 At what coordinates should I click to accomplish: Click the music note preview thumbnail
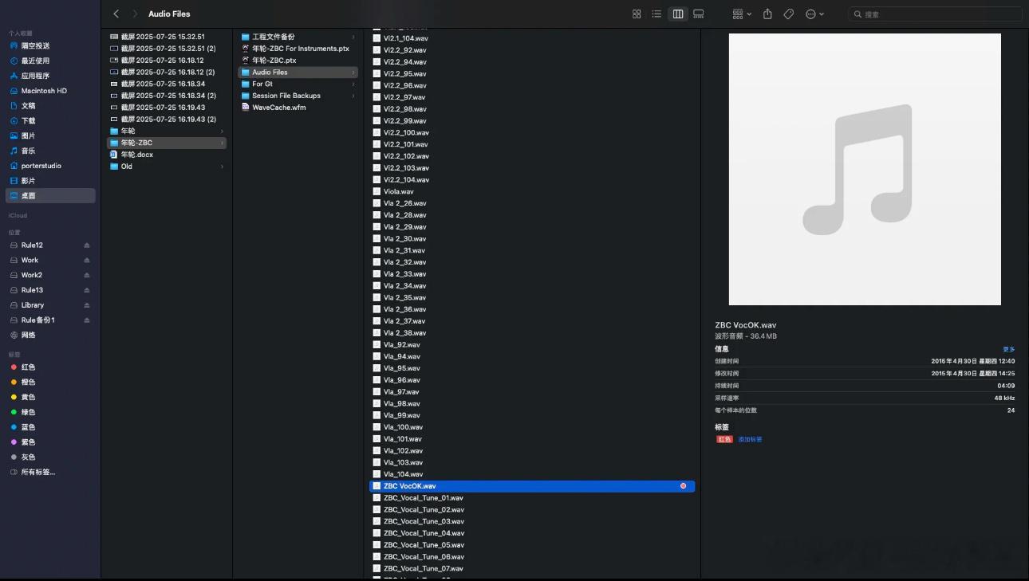[x=865, y=169]
